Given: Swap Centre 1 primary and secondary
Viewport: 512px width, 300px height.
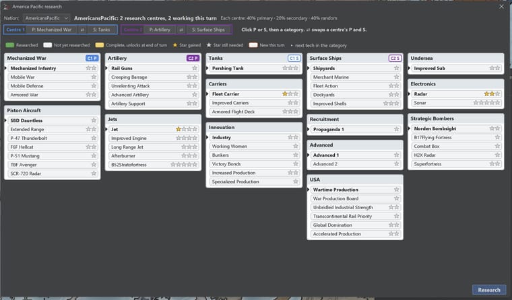Looking at the screenshot, I should coord(82,30).
